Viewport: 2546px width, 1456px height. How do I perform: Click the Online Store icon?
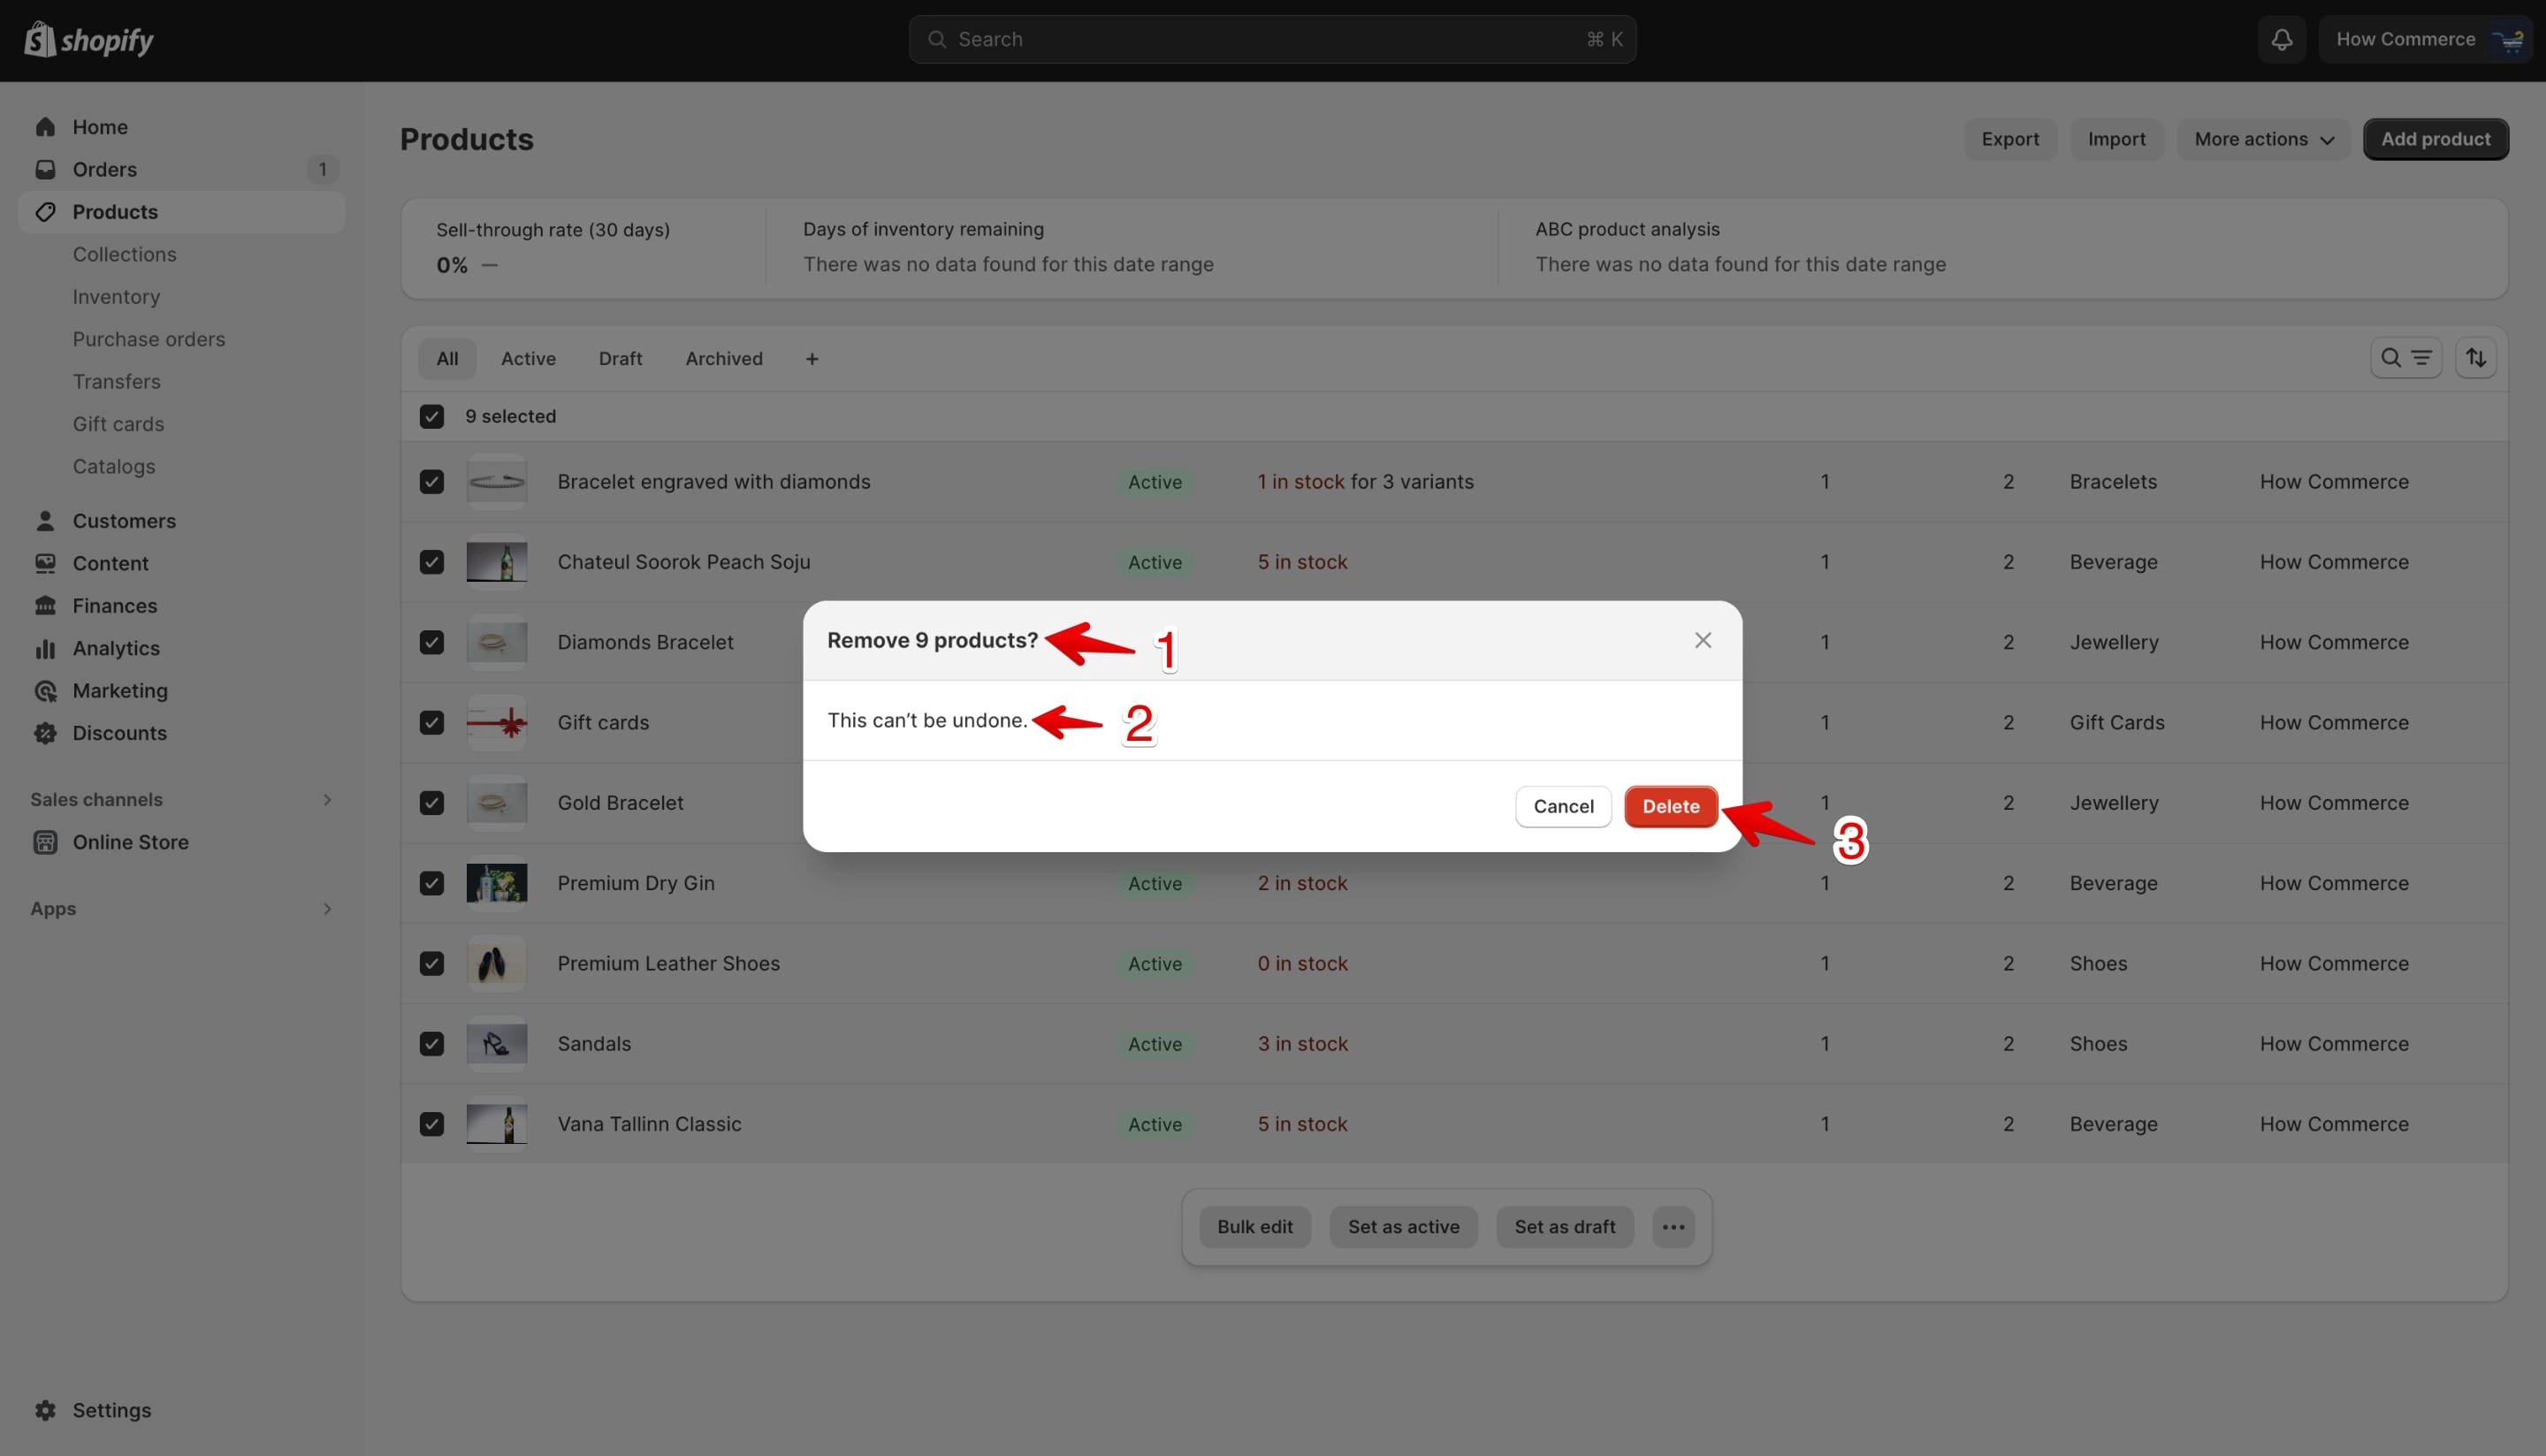pyautogui.click(x=45, y=842)
